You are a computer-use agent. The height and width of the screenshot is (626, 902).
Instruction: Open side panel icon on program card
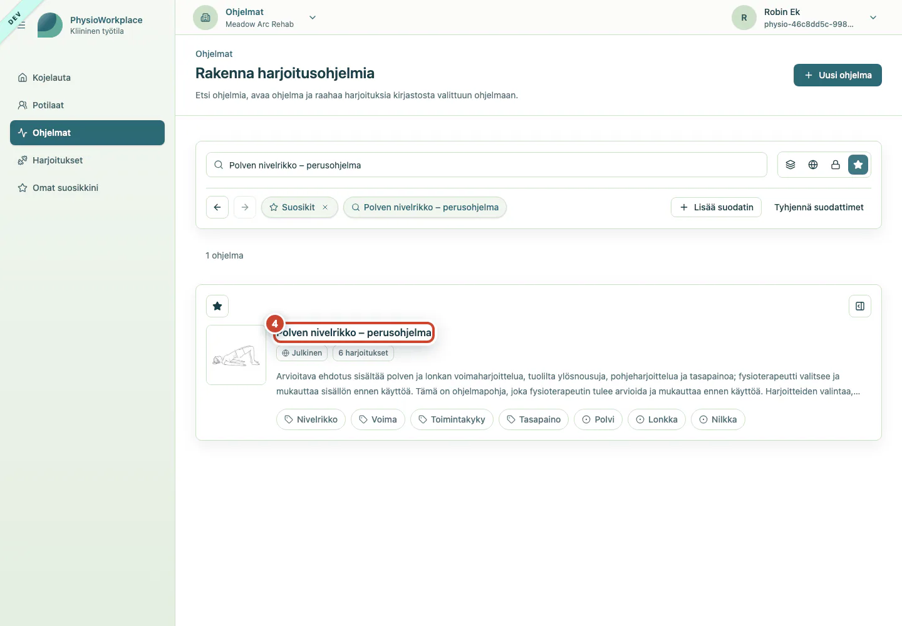[x=860, y=306]
